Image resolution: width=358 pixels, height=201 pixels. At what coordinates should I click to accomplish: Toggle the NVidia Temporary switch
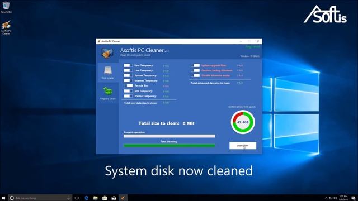coord(128,96)
